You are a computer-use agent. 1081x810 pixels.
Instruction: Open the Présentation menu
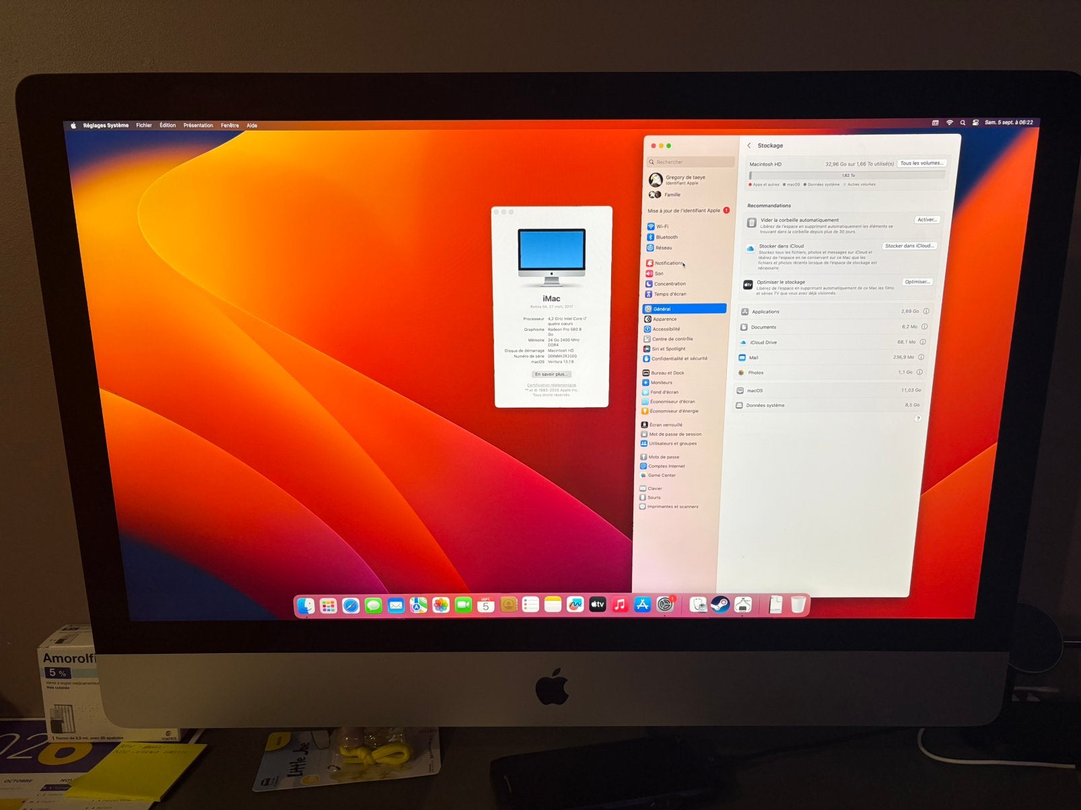(x=198, y=125)
